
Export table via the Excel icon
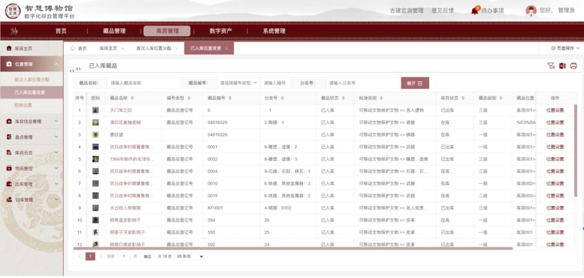562,66
